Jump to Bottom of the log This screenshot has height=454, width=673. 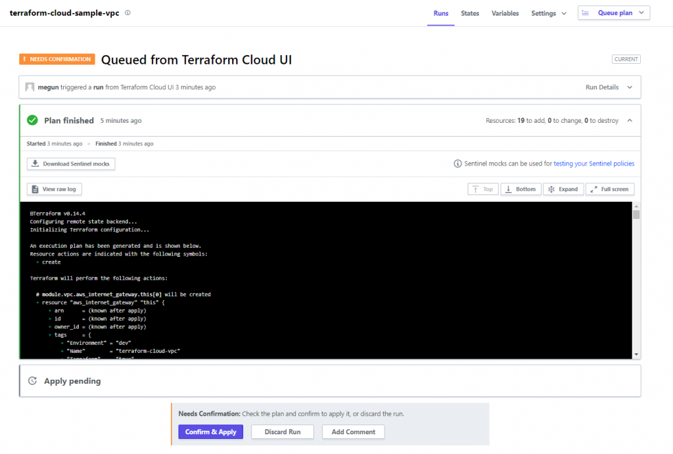click(x=521, y=189)
